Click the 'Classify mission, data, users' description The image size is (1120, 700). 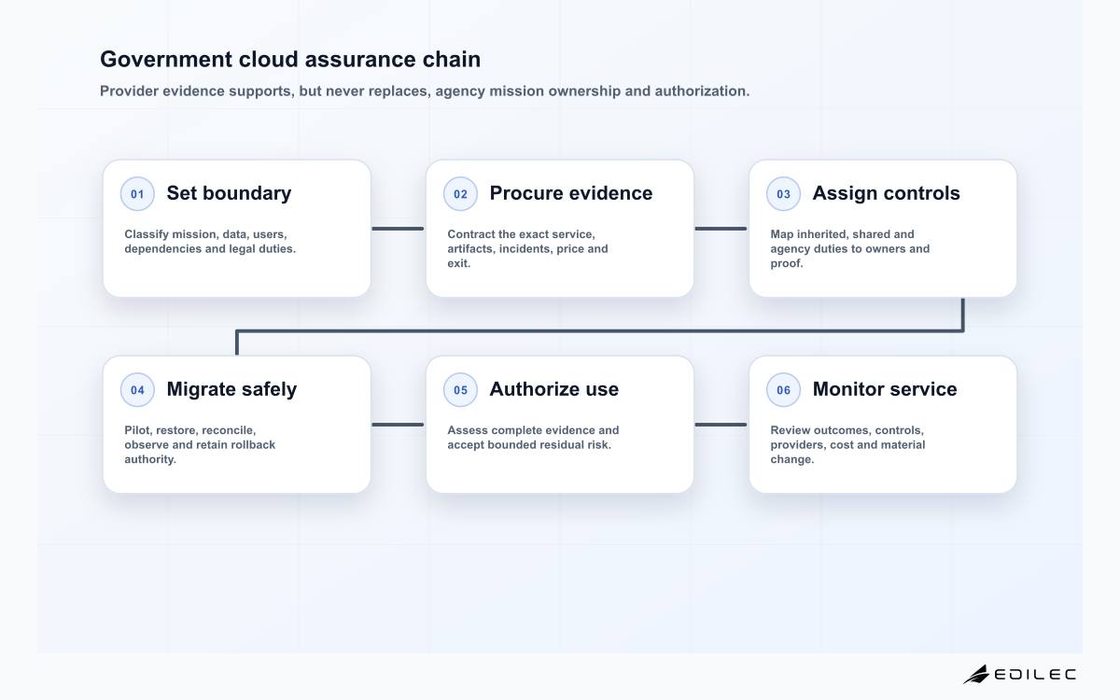(210, 242)
